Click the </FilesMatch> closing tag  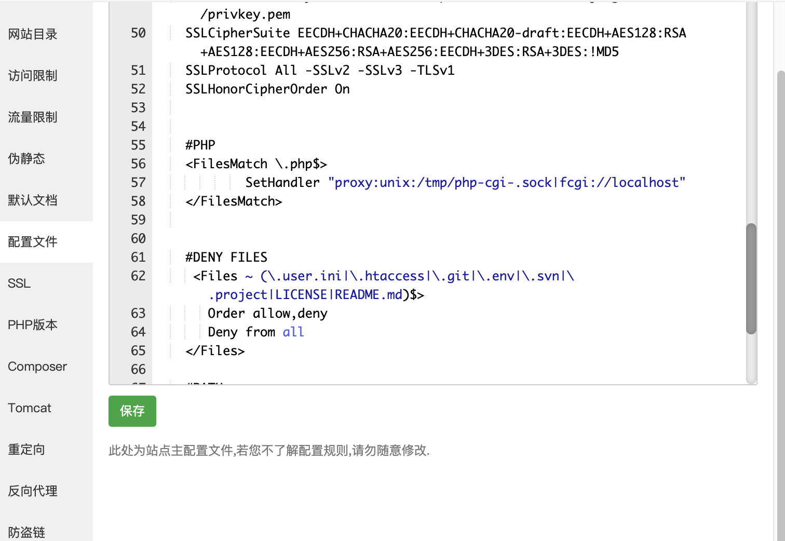pos(234,201)
